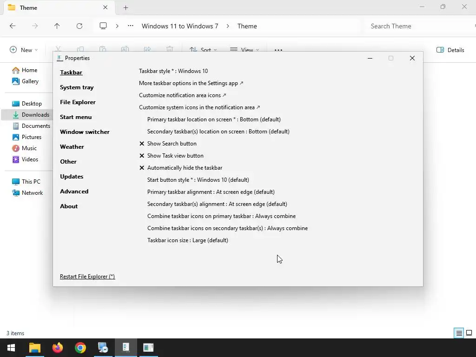Open the last taskbar window icon
476x357 pixels.
coord(148,348)
